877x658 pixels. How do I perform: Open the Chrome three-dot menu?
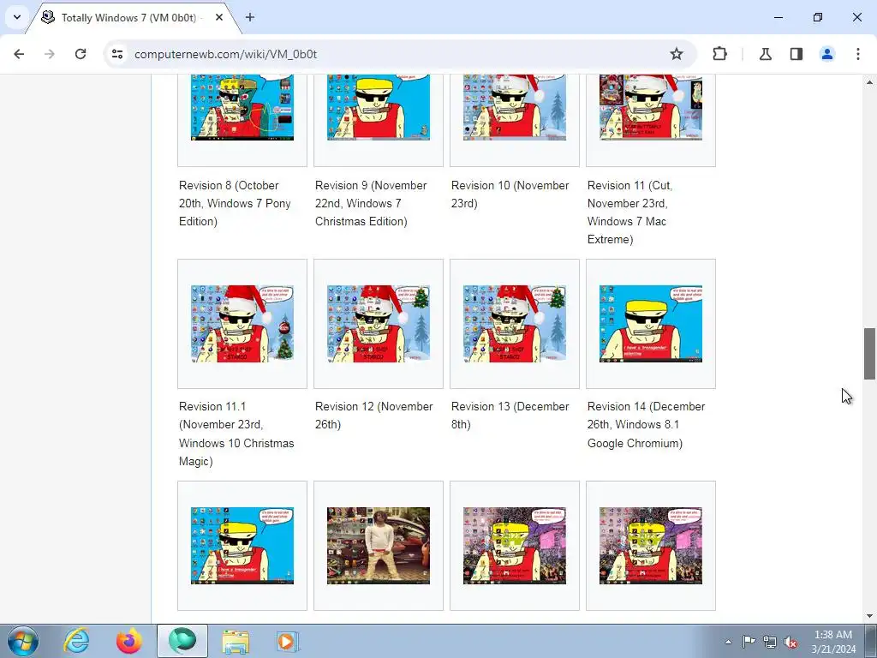(857, 54)
